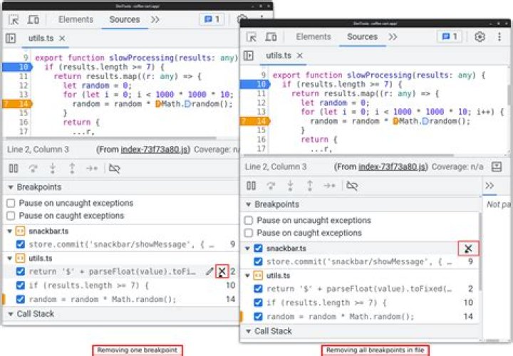Click line 14 breakpoint marker in right editor
This screenshot has height=356, width=513.
pyautogui.click(x=255, y=121)
